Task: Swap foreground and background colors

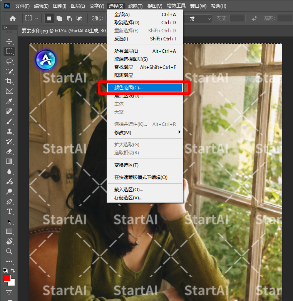Action: [13, 271]
